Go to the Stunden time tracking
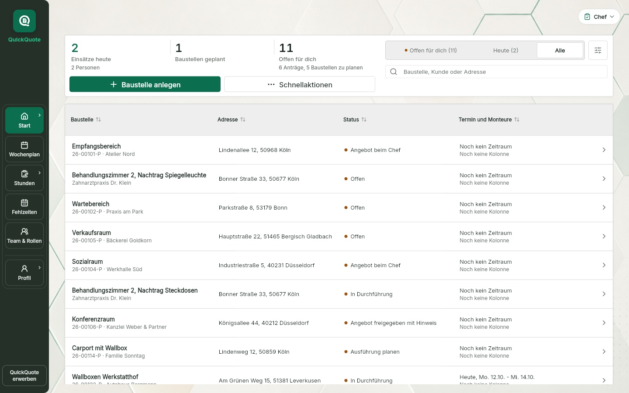The width and height of the screenshot is (629, 393). coord(24,178)
